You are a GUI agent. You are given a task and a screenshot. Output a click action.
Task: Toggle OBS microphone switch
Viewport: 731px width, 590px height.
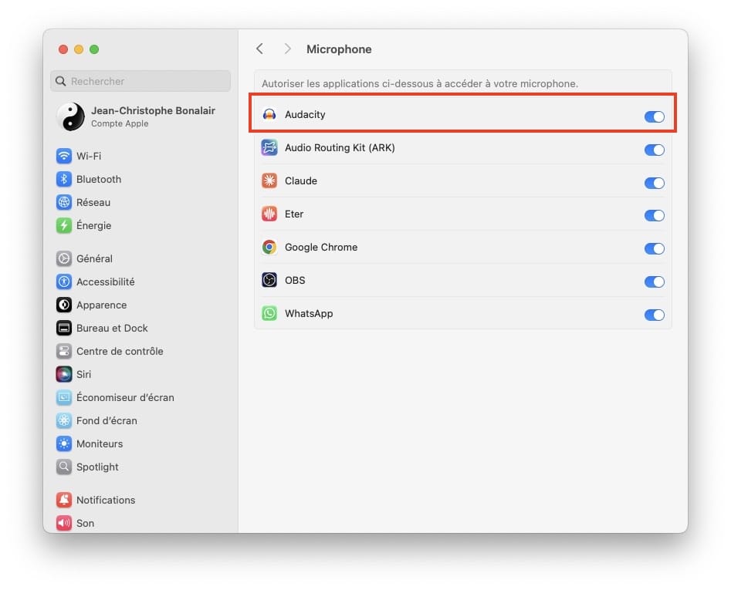coord(654,282)
